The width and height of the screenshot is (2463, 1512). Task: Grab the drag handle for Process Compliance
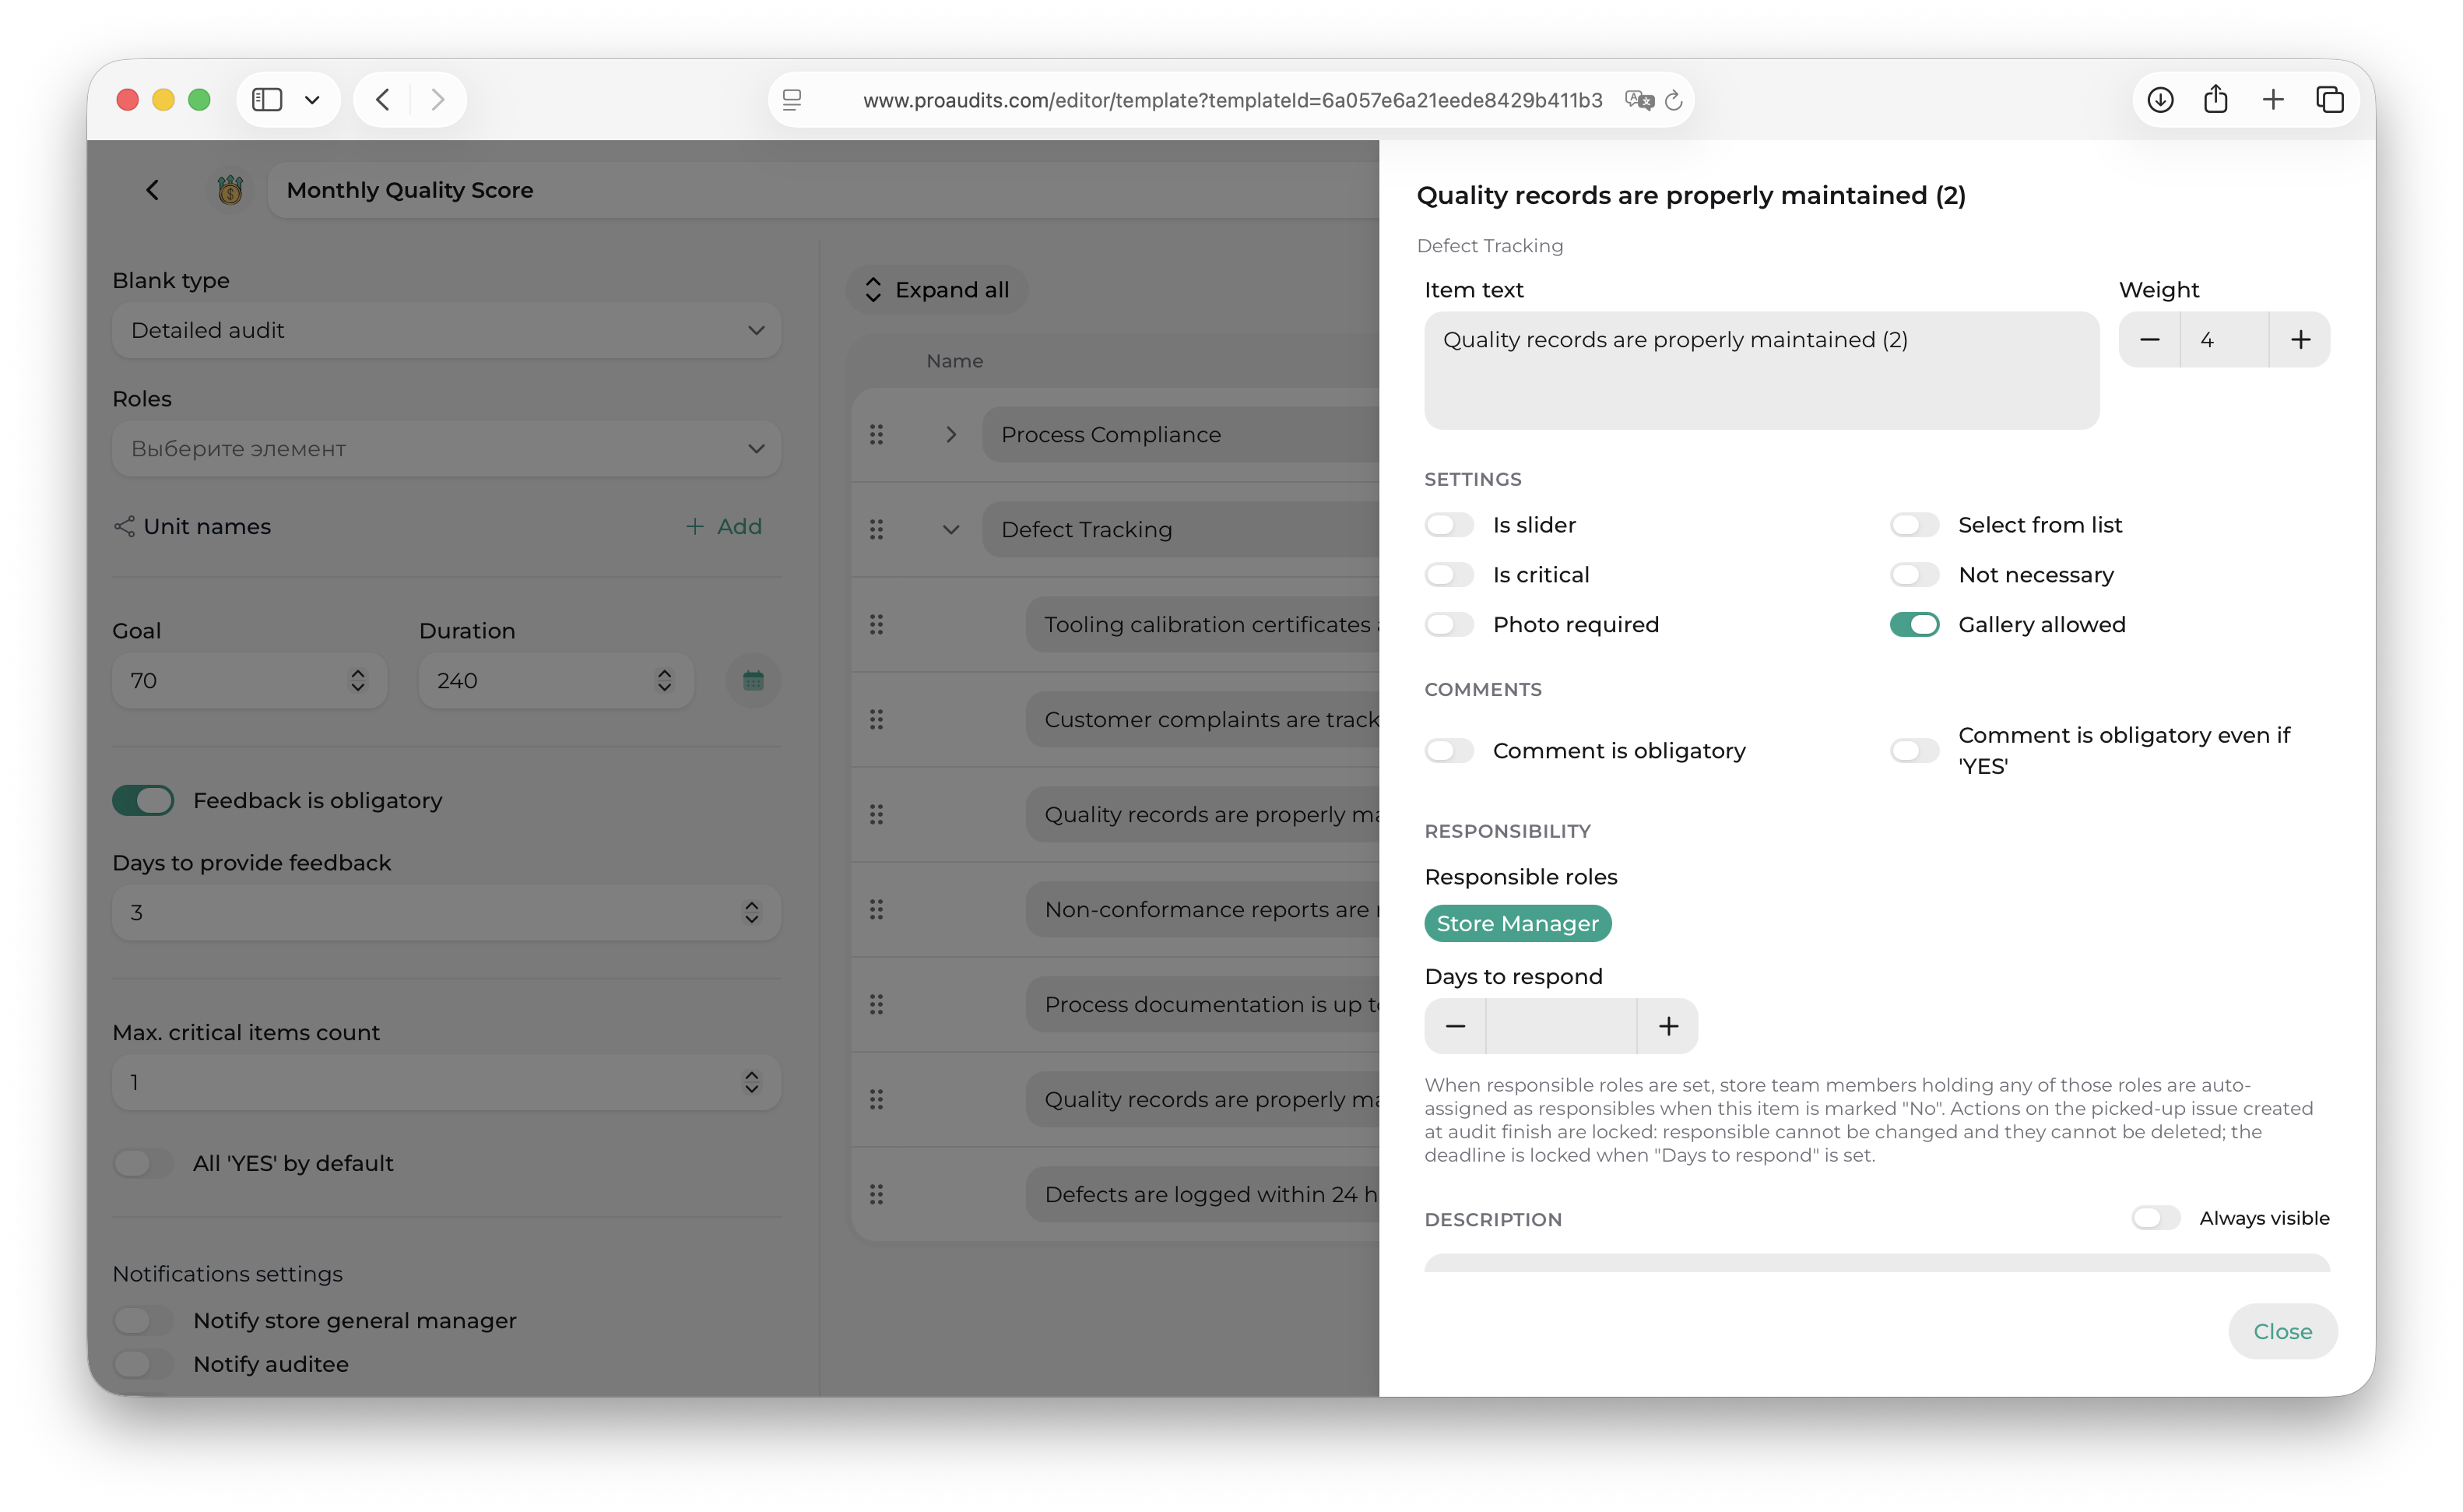877,434
